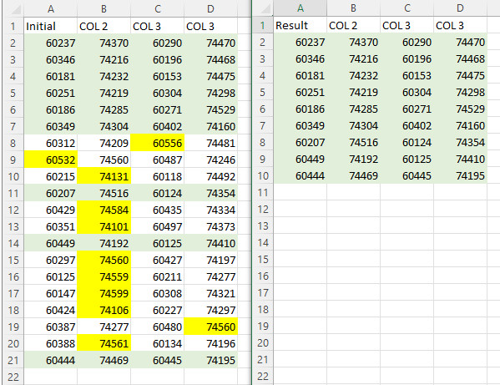
Task: Click the 'Result' header cell
Action: pos(300,25)
